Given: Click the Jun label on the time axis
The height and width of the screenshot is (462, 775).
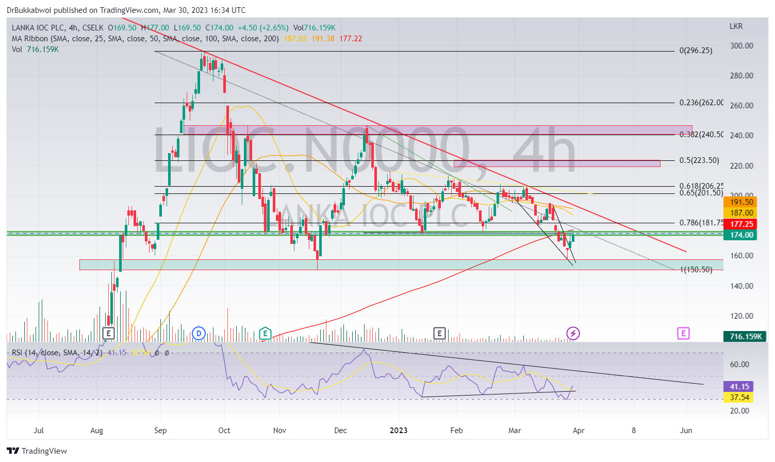Looking at the screenshot, I should coord(686,430).
